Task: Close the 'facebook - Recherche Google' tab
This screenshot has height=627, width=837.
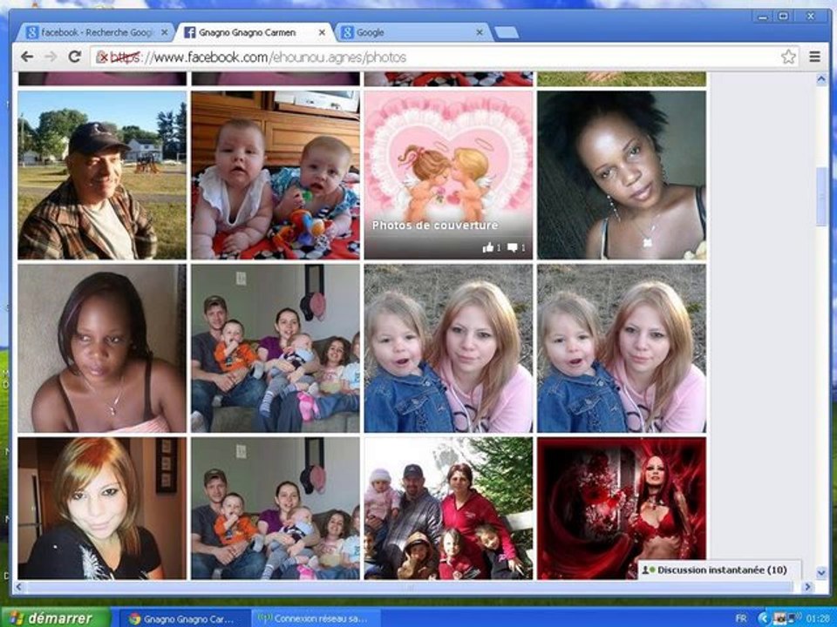Action: [x=165, y=32]
